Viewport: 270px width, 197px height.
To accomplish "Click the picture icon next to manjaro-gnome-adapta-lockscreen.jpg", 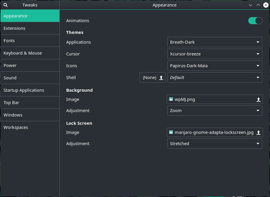I will click(171, 132).
